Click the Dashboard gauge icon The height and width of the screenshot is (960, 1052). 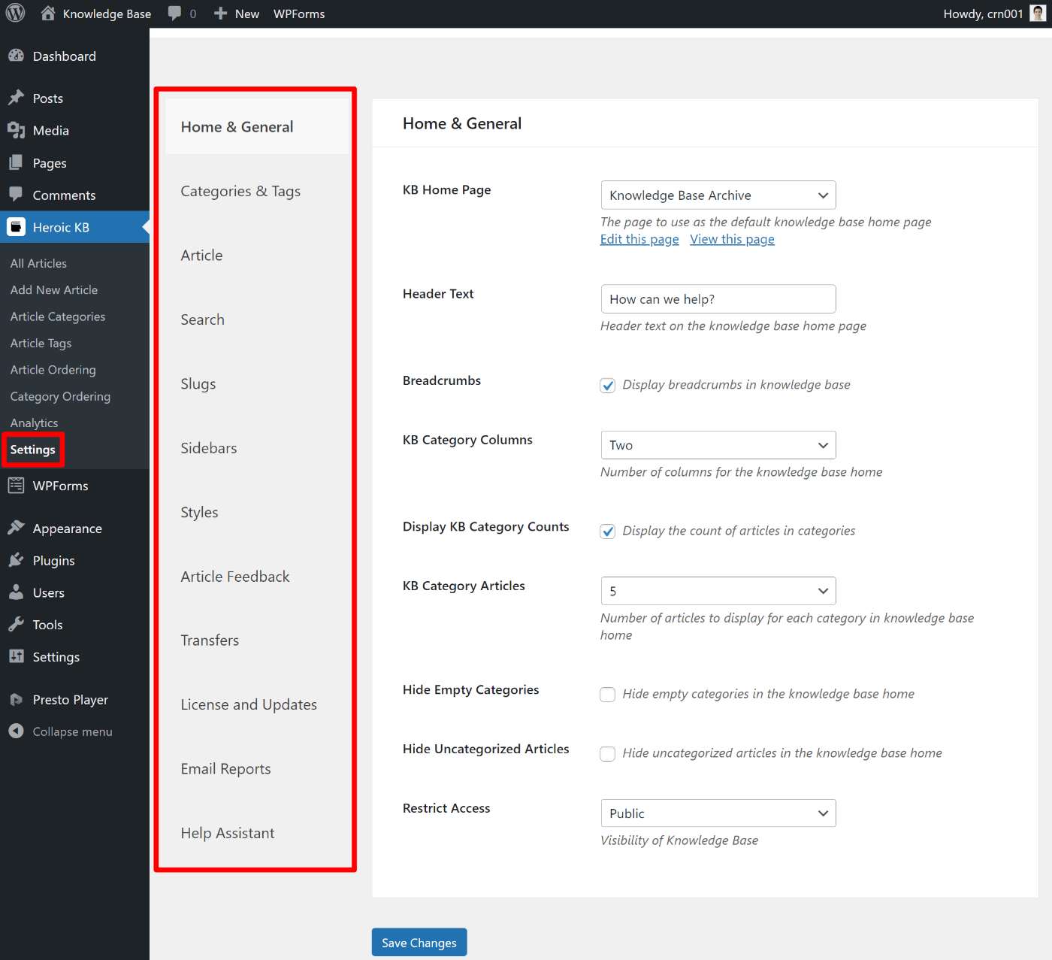(16, 56)
